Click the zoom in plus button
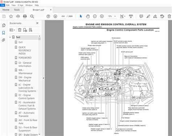 pos(102,16)
